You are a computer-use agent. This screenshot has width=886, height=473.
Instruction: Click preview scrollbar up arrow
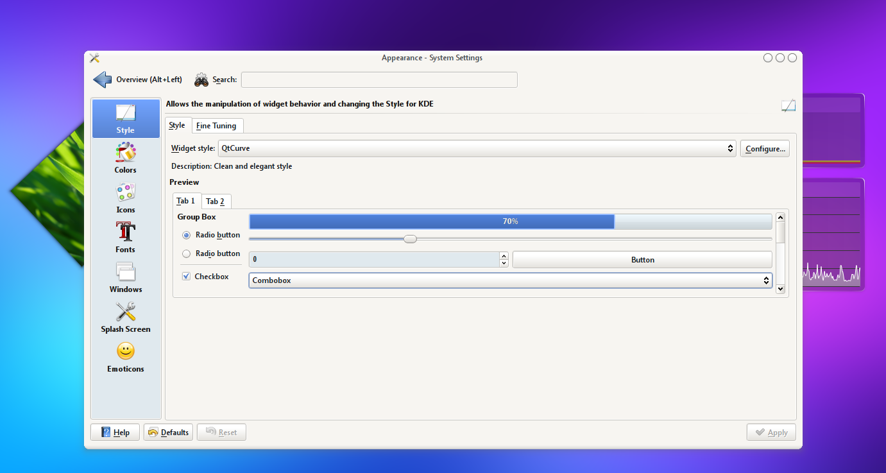781,218
